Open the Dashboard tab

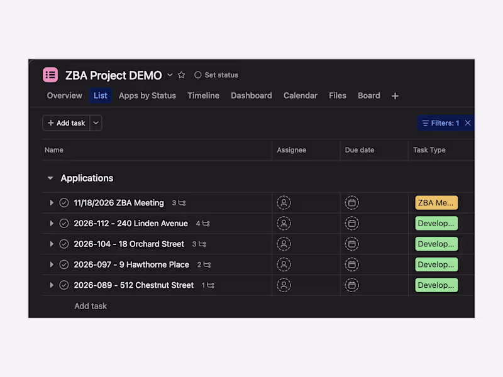[x=251, y=96]
